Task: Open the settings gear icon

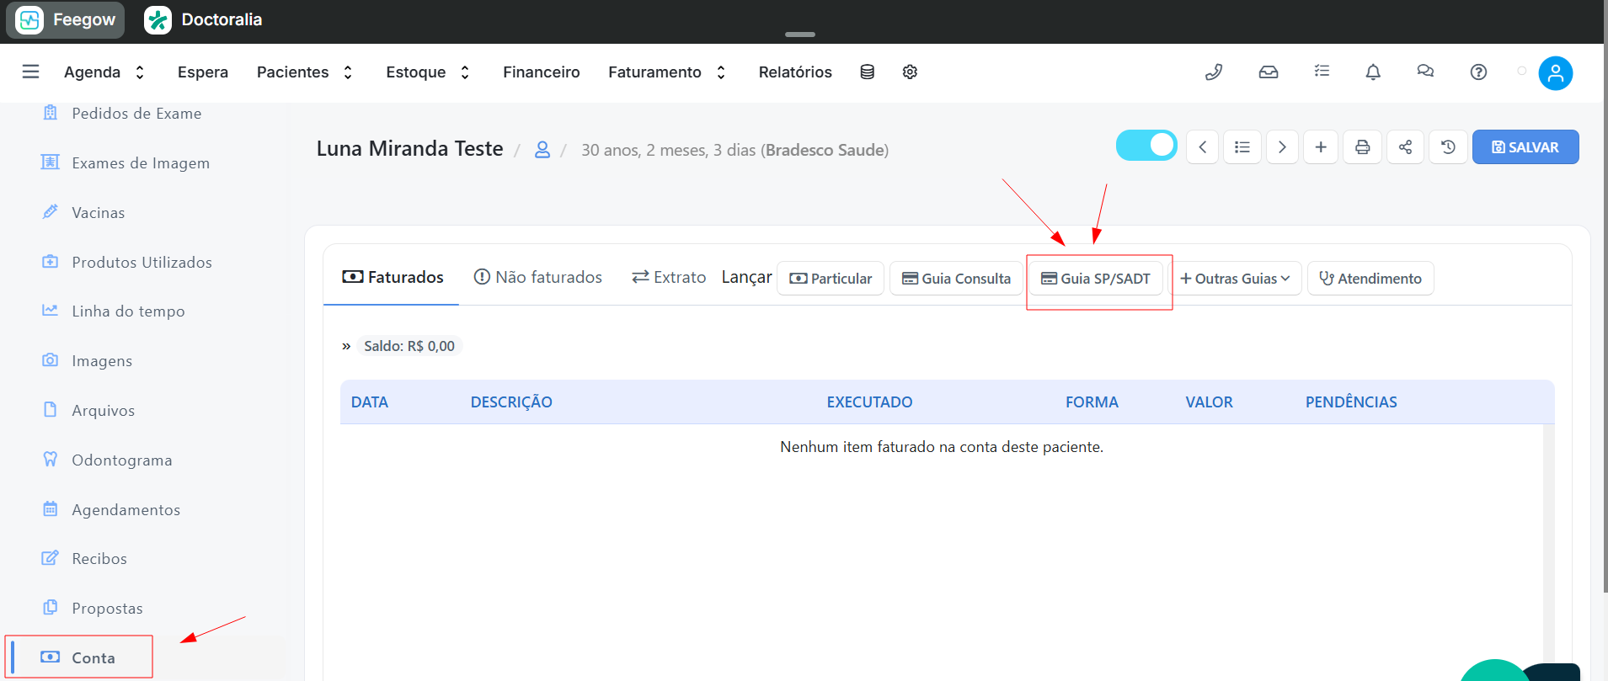Action: tap(910, 72)
